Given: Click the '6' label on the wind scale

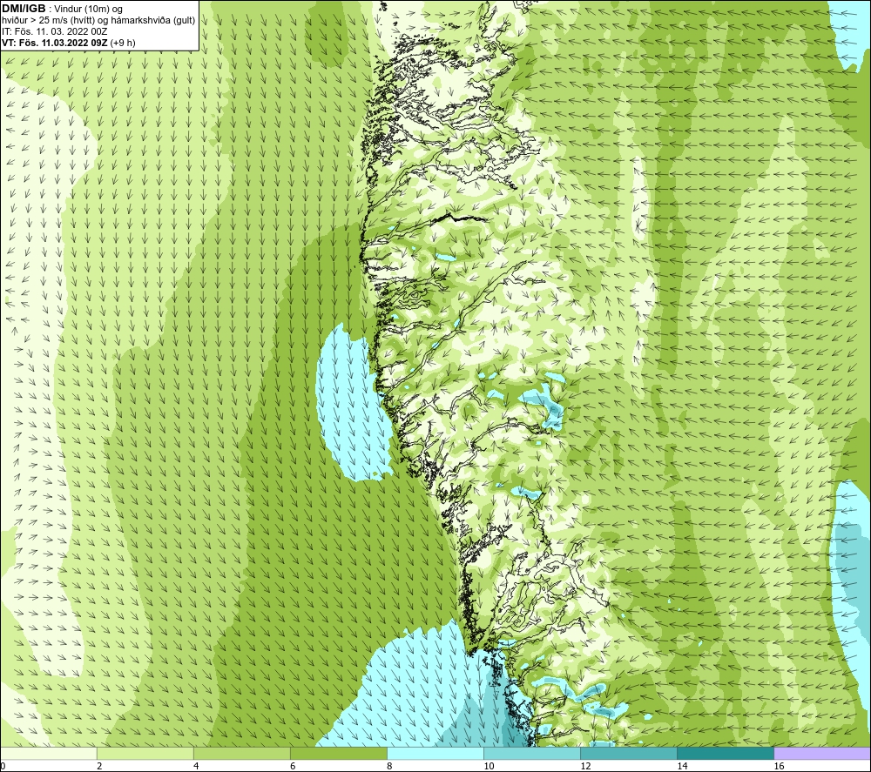Looking at the screenshot, I should coord(293,766).
